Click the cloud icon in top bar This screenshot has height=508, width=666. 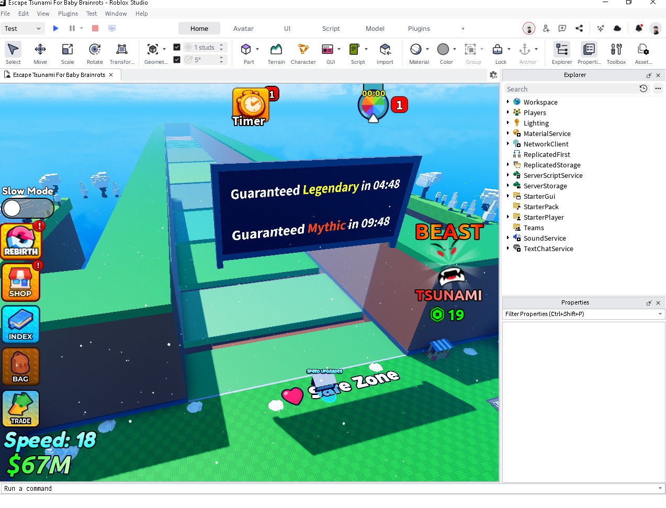pos(617,28)
